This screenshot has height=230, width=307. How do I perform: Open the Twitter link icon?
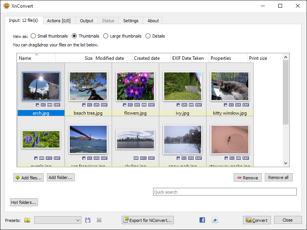point(215,220)
